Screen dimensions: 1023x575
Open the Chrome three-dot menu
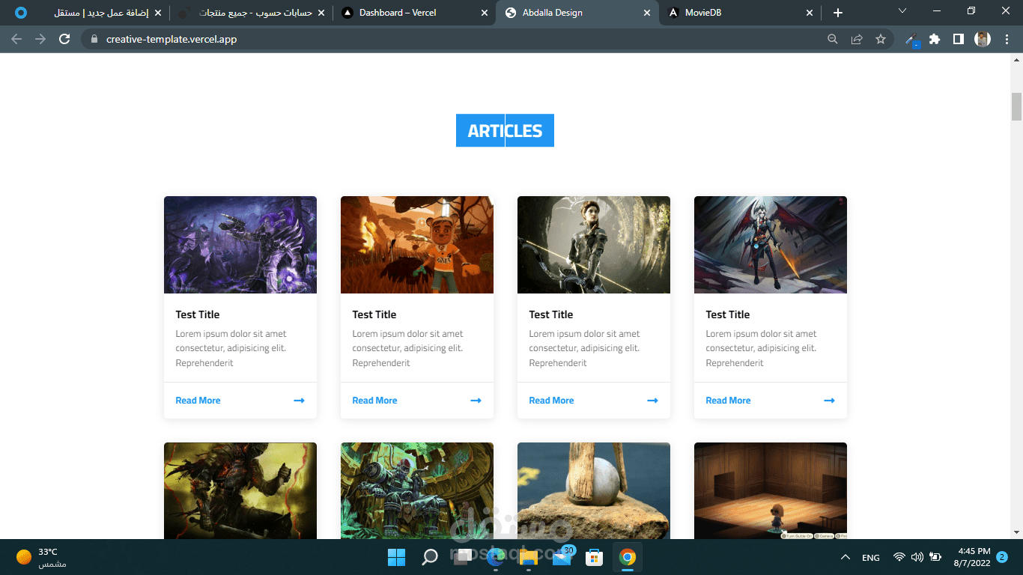(1007, 39)
